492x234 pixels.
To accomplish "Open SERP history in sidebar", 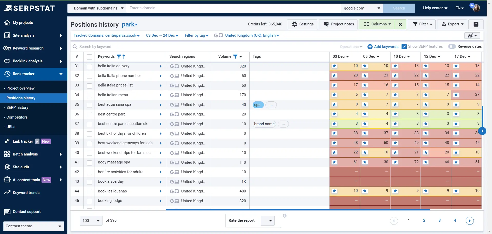I will [17, 108].
